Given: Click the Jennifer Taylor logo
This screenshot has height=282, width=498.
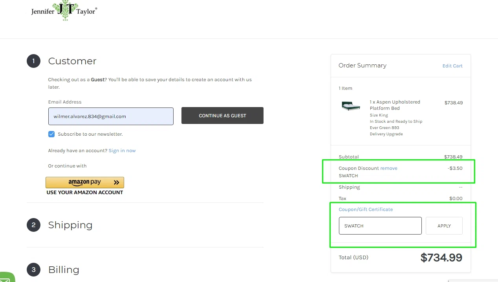Looking at the screenshot, I should [64, 11].
